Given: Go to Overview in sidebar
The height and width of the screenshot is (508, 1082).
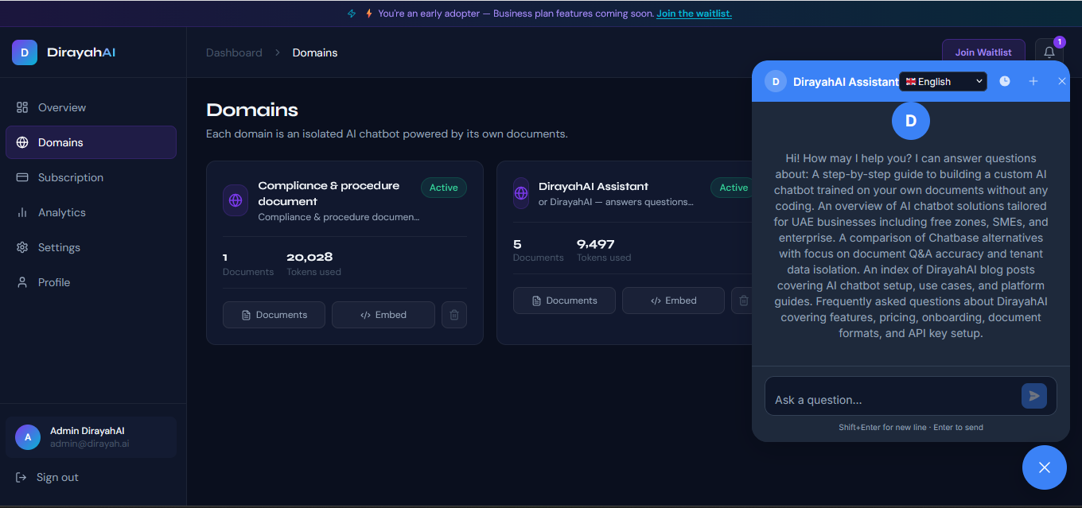Looking at the screenshot, I should (x=91, y=107).
